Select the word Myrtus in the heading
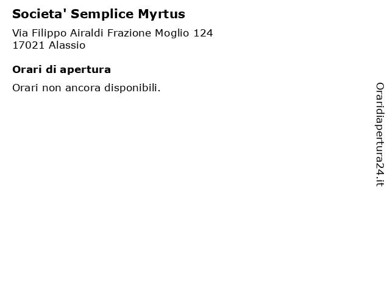This screenshot has height=292, width=390. tap(161, 15)
